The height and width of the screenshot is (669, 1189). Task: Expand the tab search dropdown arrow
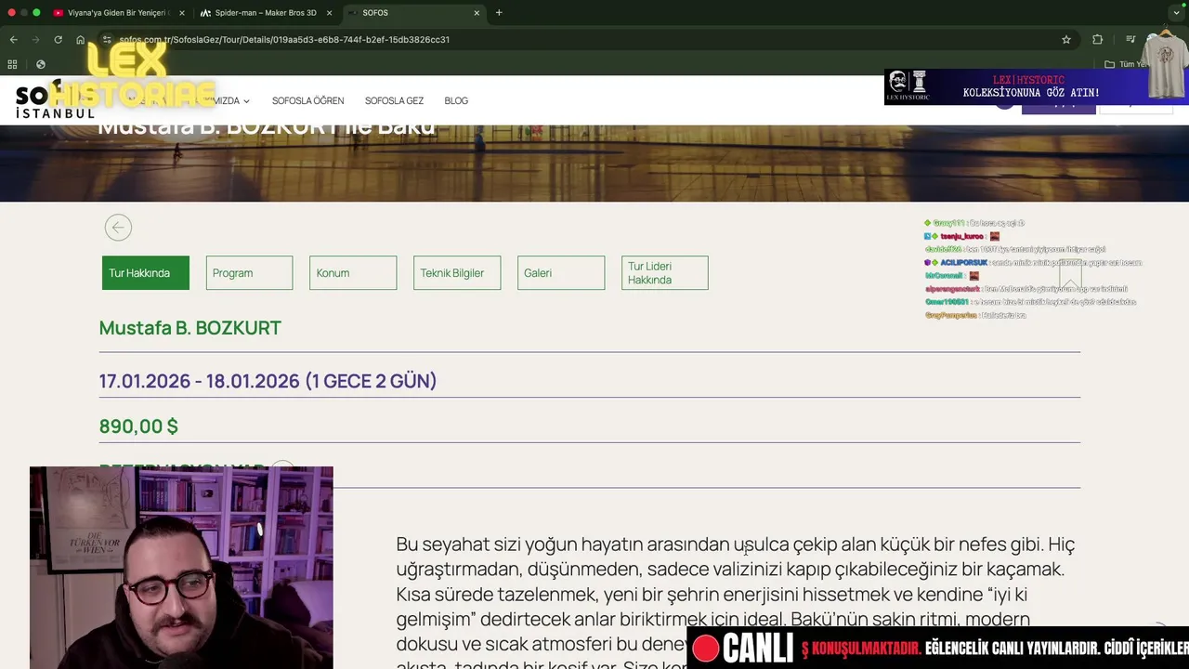1176,13
